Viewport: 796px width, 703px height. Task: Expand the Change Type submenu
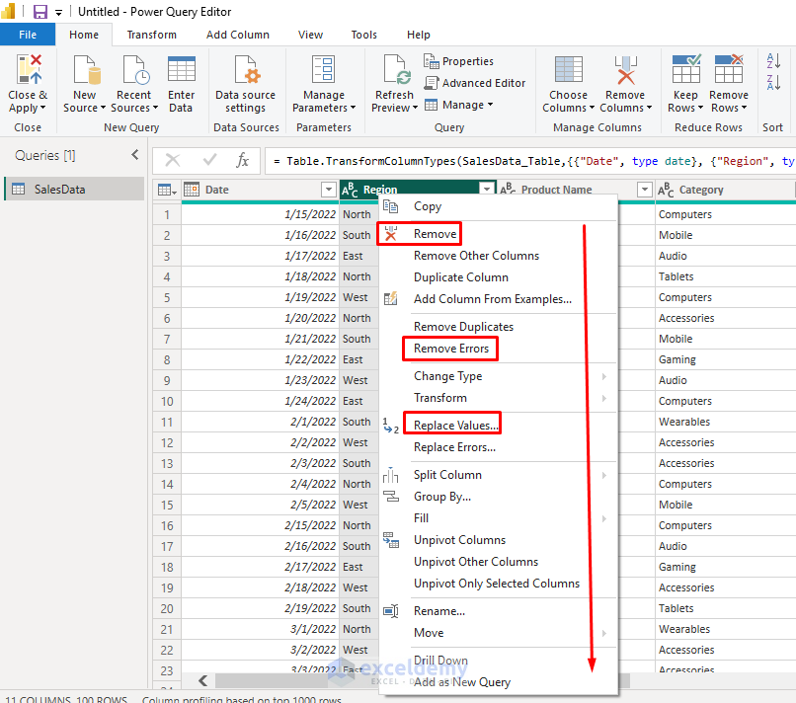coord(604,376)
